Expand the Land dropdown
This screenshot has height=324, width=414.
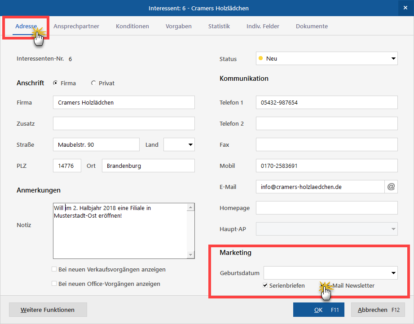coord(179,144)
